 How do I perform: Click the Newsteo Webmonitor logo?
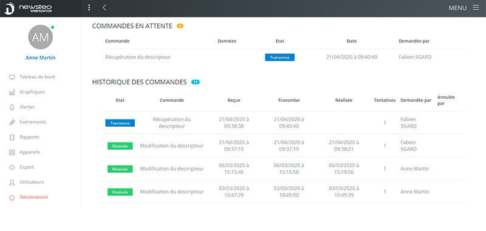28,8
